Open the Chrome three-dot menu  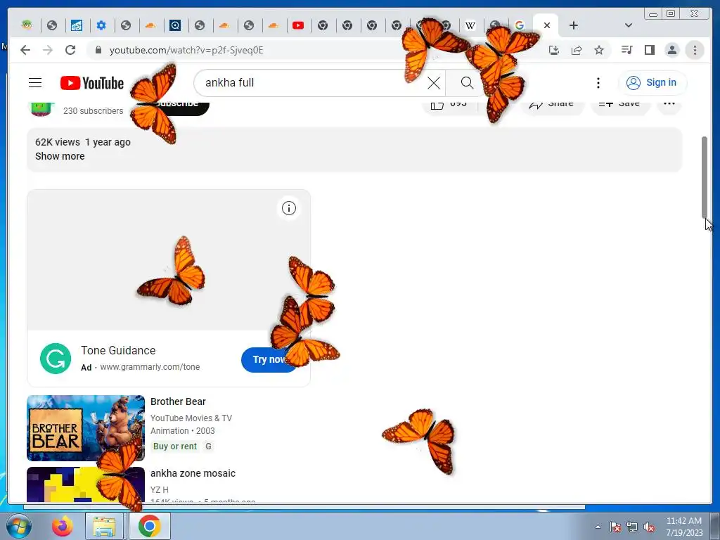tap(695, 50)
